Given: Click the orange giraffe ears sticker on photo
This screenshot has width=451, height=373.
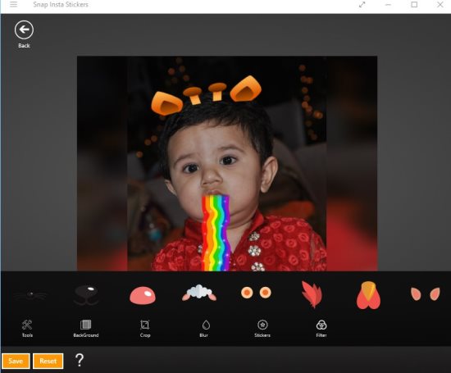Looking at the screenshot, I should click(206, 96).
